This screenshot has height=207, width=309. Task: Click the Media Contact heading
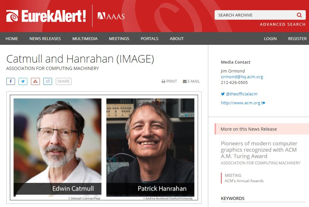tap(235, 62)
